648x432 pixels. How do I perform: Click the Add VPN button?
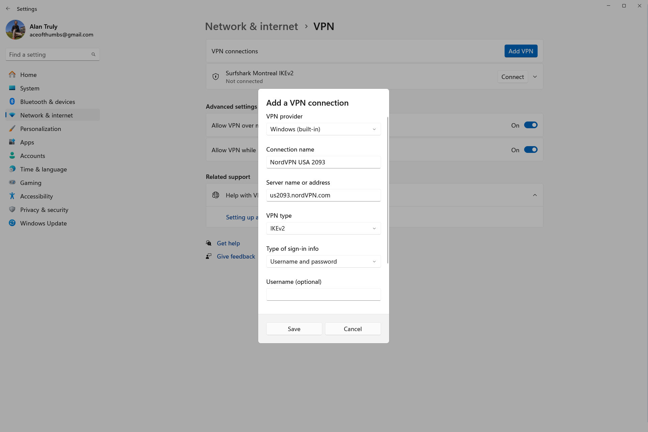coord(521,51)
